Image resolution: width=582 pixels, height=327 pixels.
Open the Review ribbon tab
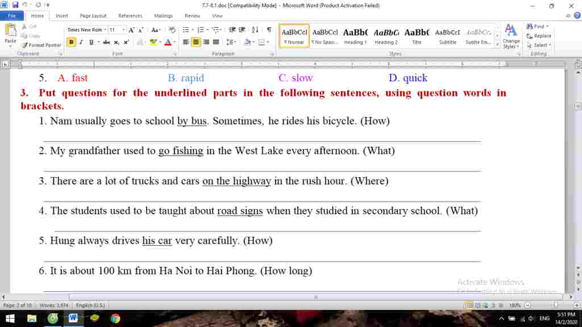click(x=192, y=16)
